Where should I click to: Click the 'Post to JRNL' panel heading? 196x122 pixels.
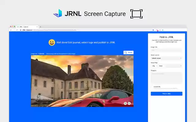[x=166, y=37]
